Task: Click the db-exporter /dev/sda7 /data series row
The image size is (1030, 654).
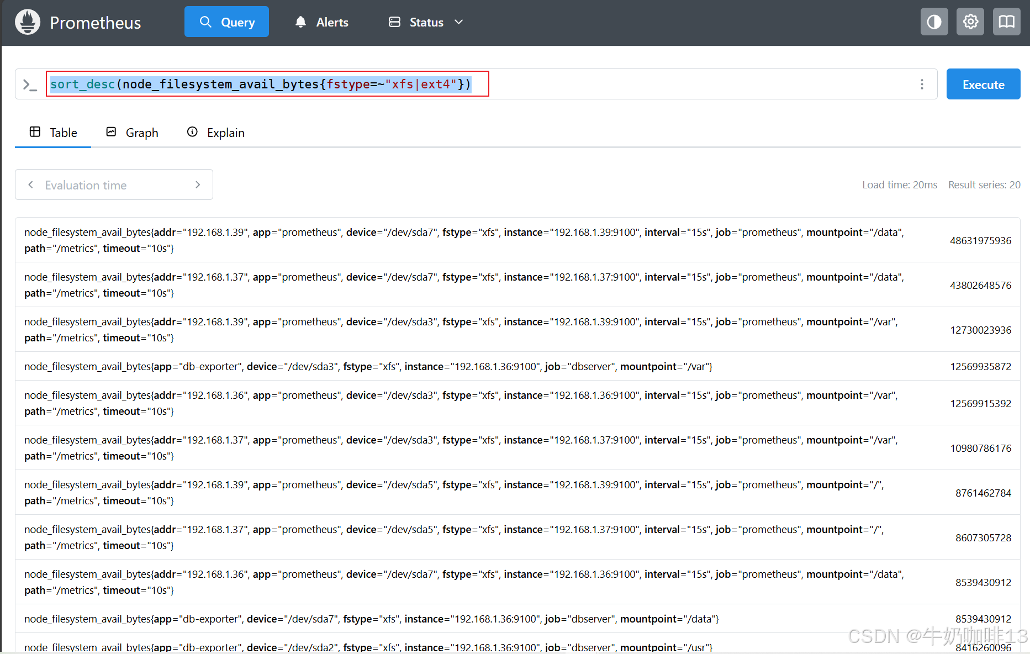Action: pos(517,619)
